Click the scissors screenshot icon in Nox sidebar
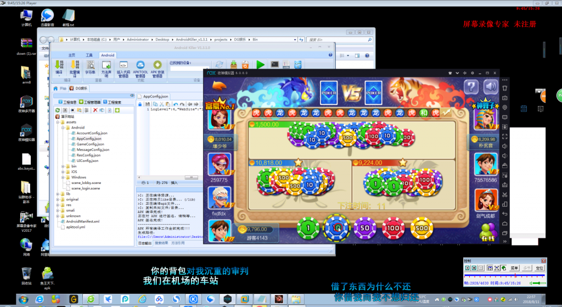This screenshot has height=307, width=562. pyautogui.click(x=505, y=195)
